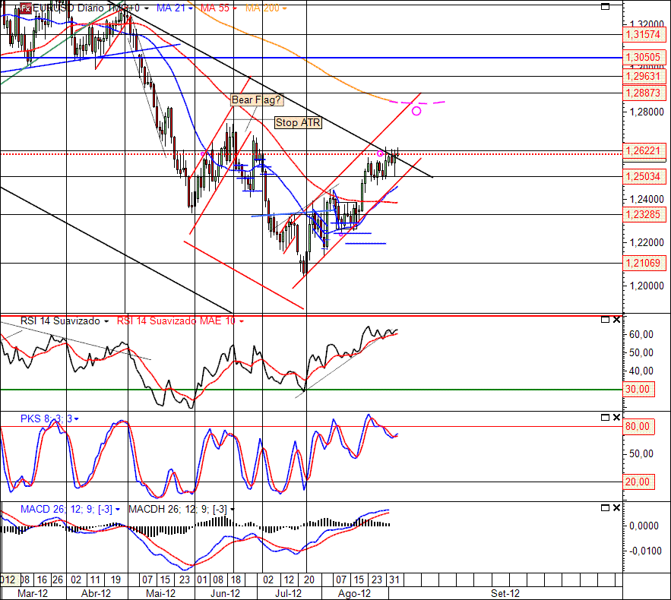Expand the MA 55 indicator menu
This screenshot has height=600, width=671.
pos(235,8)
